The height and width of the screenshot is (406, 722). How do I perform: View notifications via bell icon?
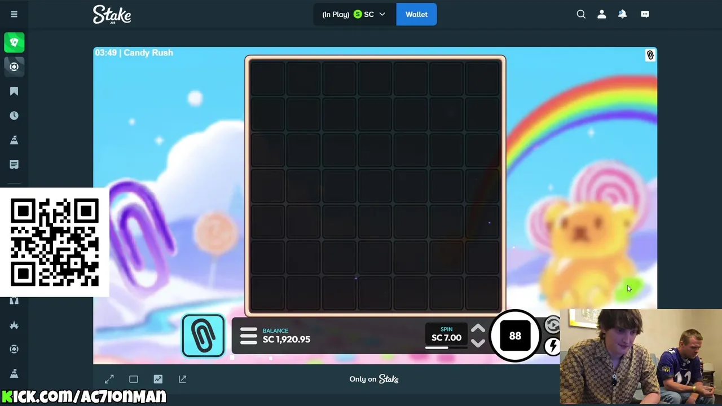tap(622, 14)
